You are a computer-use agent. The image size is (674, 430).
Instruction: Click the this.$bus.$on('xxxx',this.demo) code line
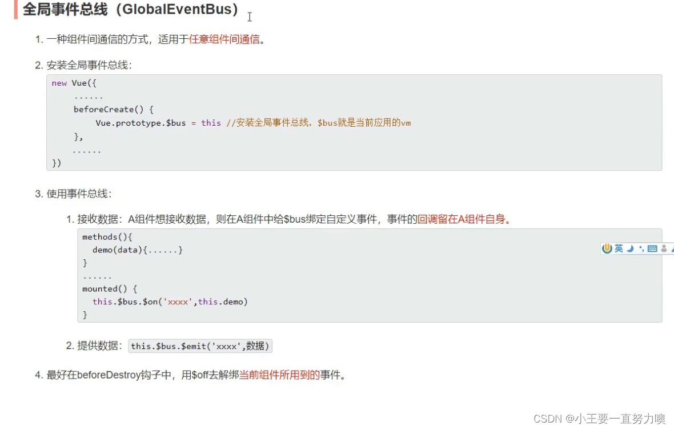170,302
